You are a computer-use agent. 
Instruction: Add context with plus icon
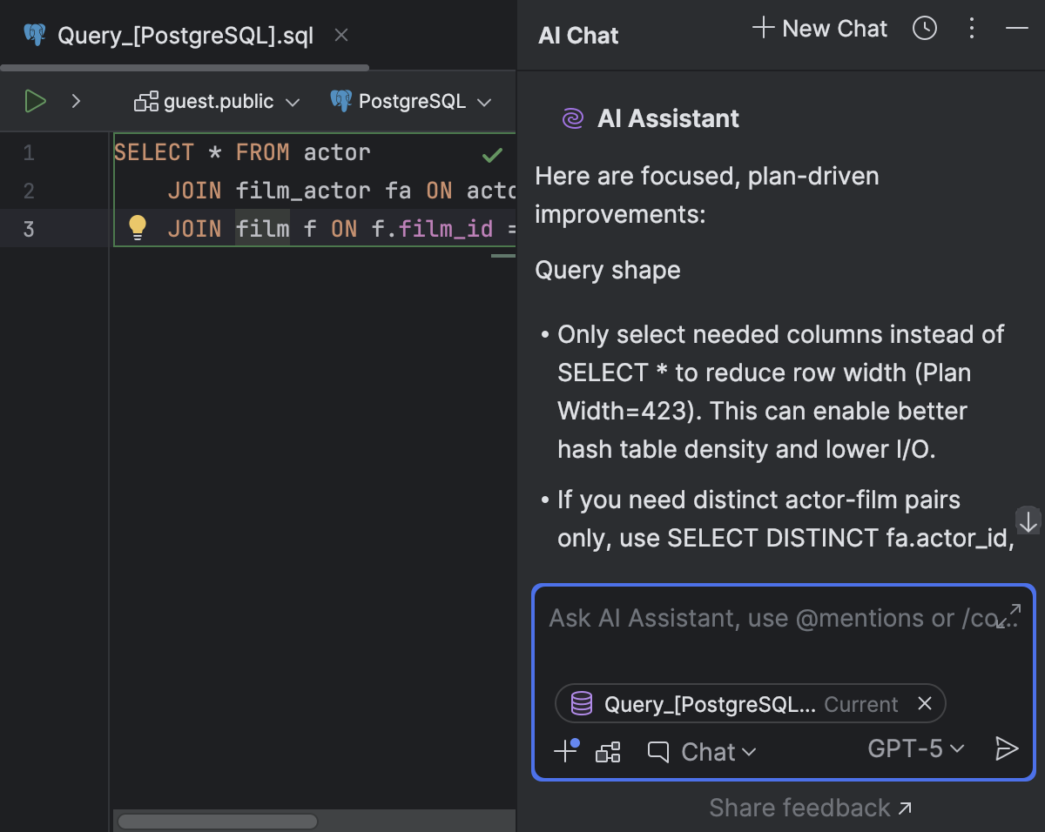point(566,750)
